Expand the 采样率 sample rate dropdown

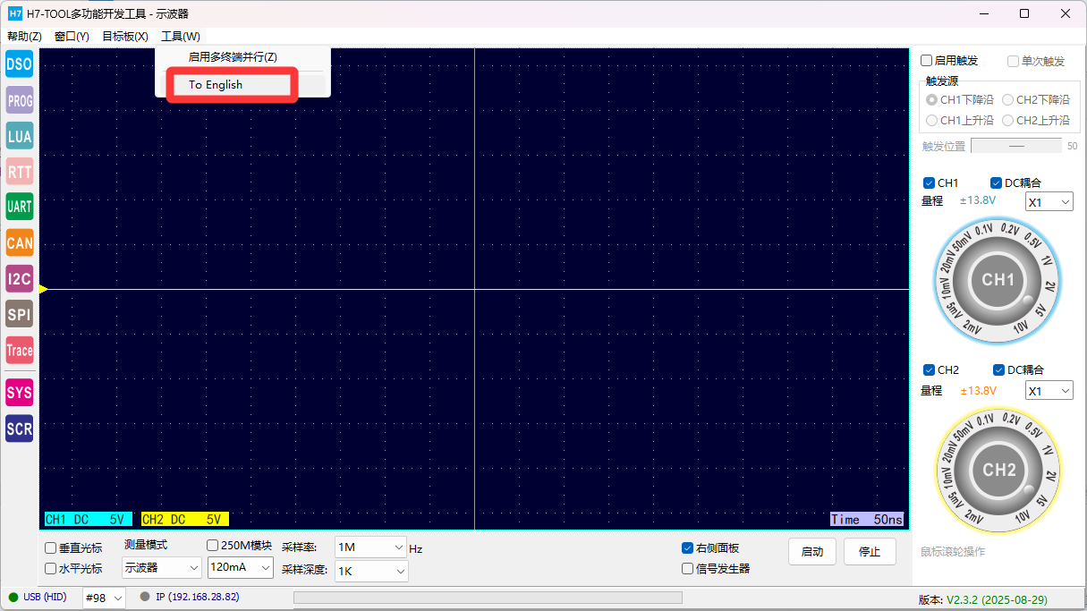pyautogui.click(x=371, y=547)
